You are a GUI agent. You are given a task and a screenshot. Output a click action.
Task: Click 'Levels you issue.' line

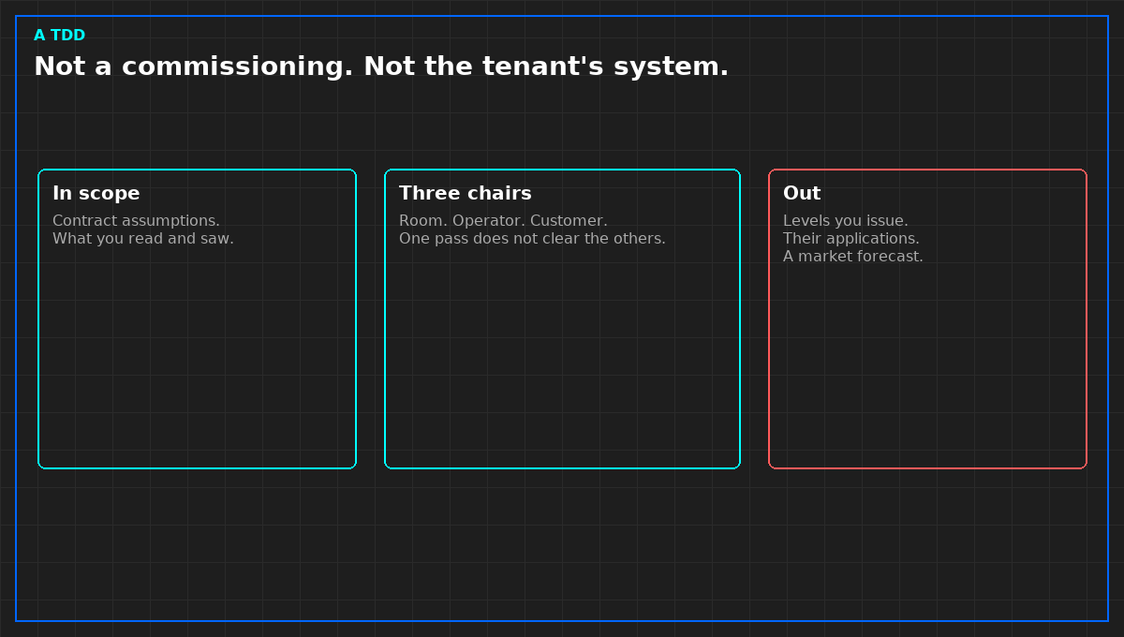tap(846, 221)
